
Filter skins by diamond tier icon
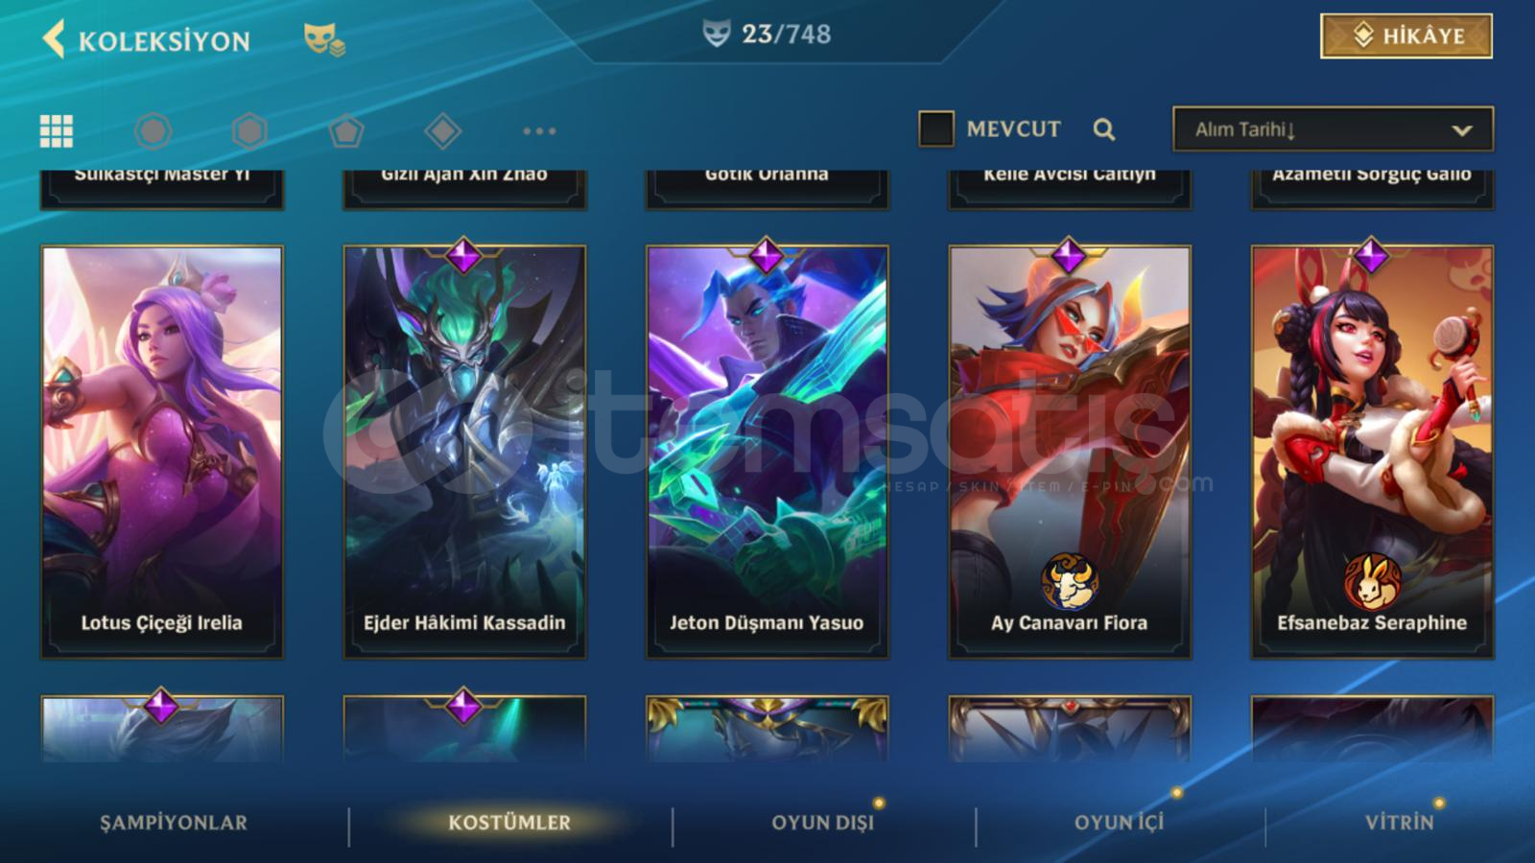coord(442,130)
